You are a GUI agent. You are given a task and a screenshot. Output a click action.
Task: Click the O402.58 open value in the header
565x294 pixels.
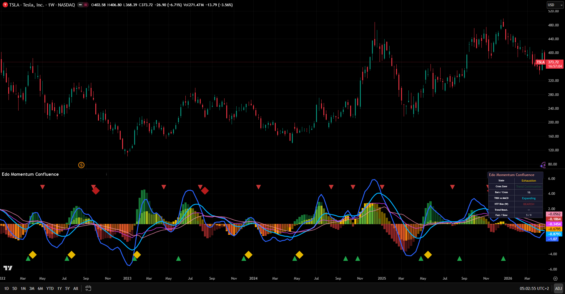click(98, 5)
